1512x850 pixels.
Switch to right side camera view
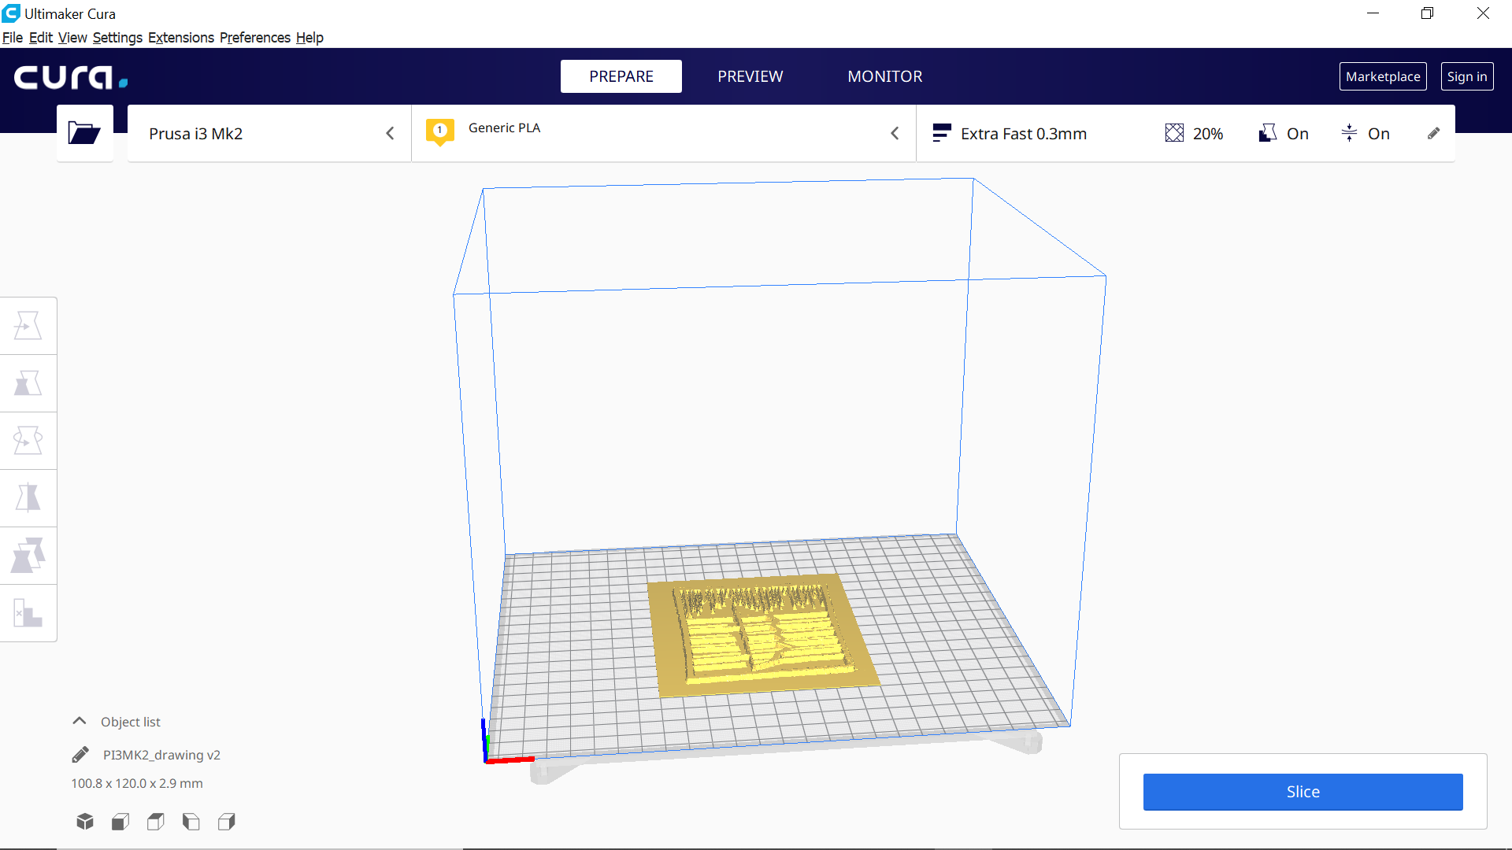(227, 822)
